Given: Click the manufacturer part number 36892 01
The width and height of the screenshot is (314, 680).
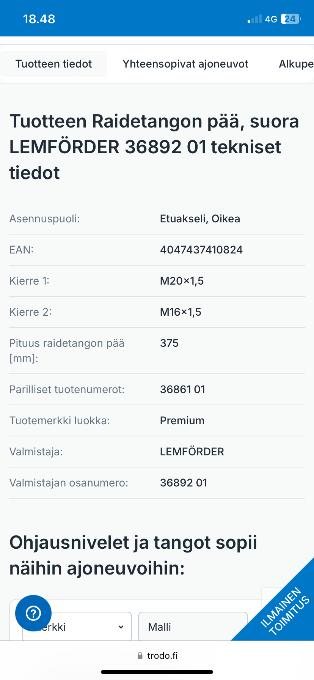Looking at the screenshot, I should coord(184,483).
